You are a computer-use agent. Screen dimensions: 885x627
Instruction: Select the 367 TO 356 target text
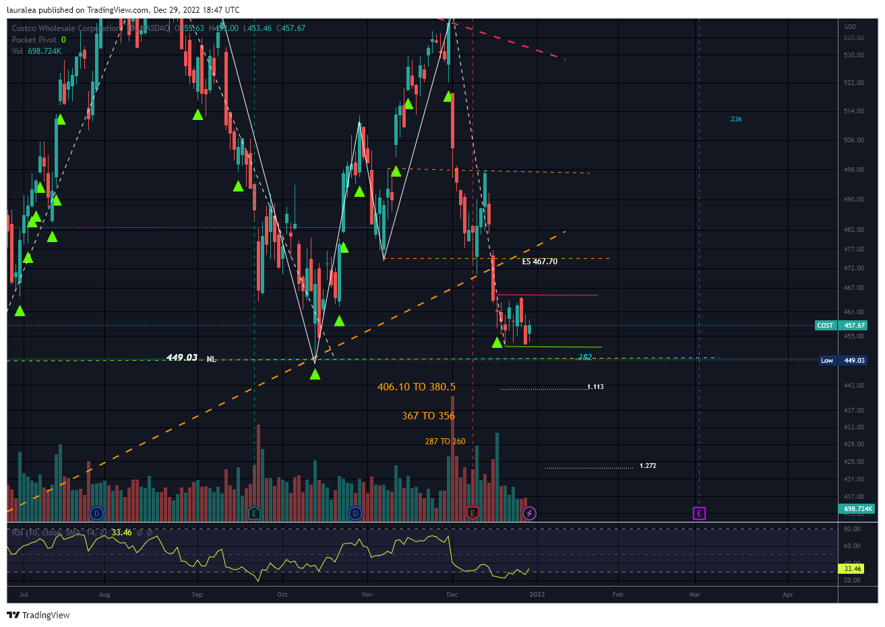428,416
